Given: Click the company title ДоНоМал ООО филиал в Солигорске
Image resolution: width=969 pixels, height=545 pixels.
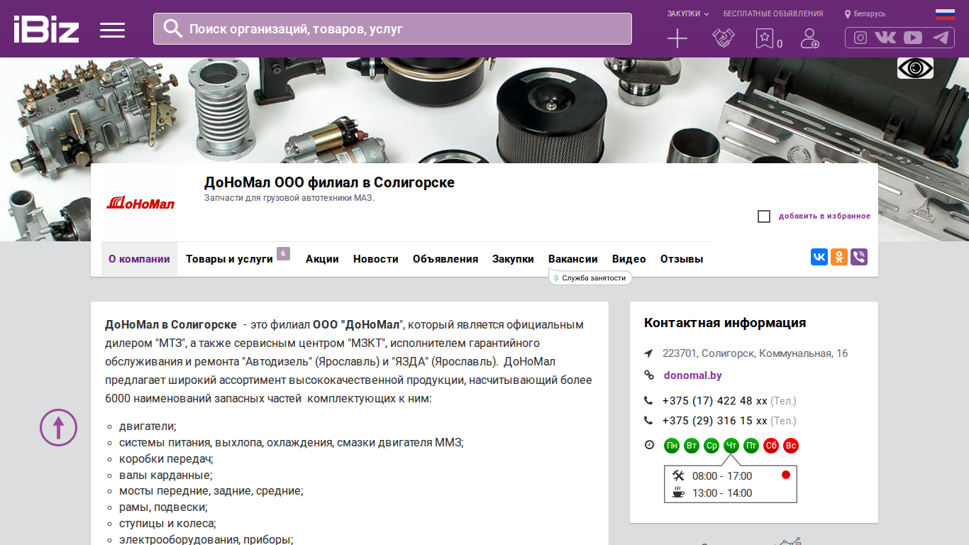Looking at the screenshot, I should point(329,182).
